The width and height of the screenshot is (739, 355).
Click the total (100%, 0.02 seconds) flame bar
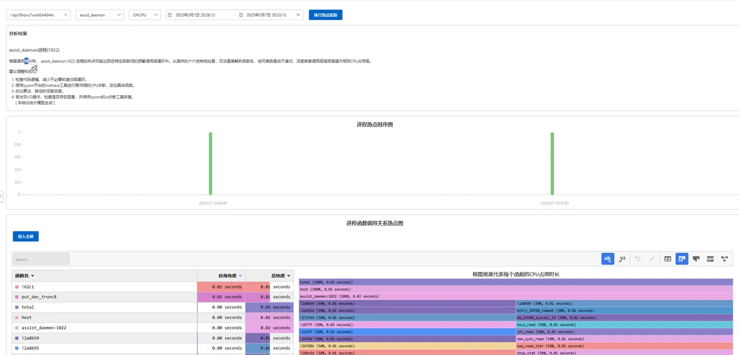pyautogui.click(x=516, y=282)
